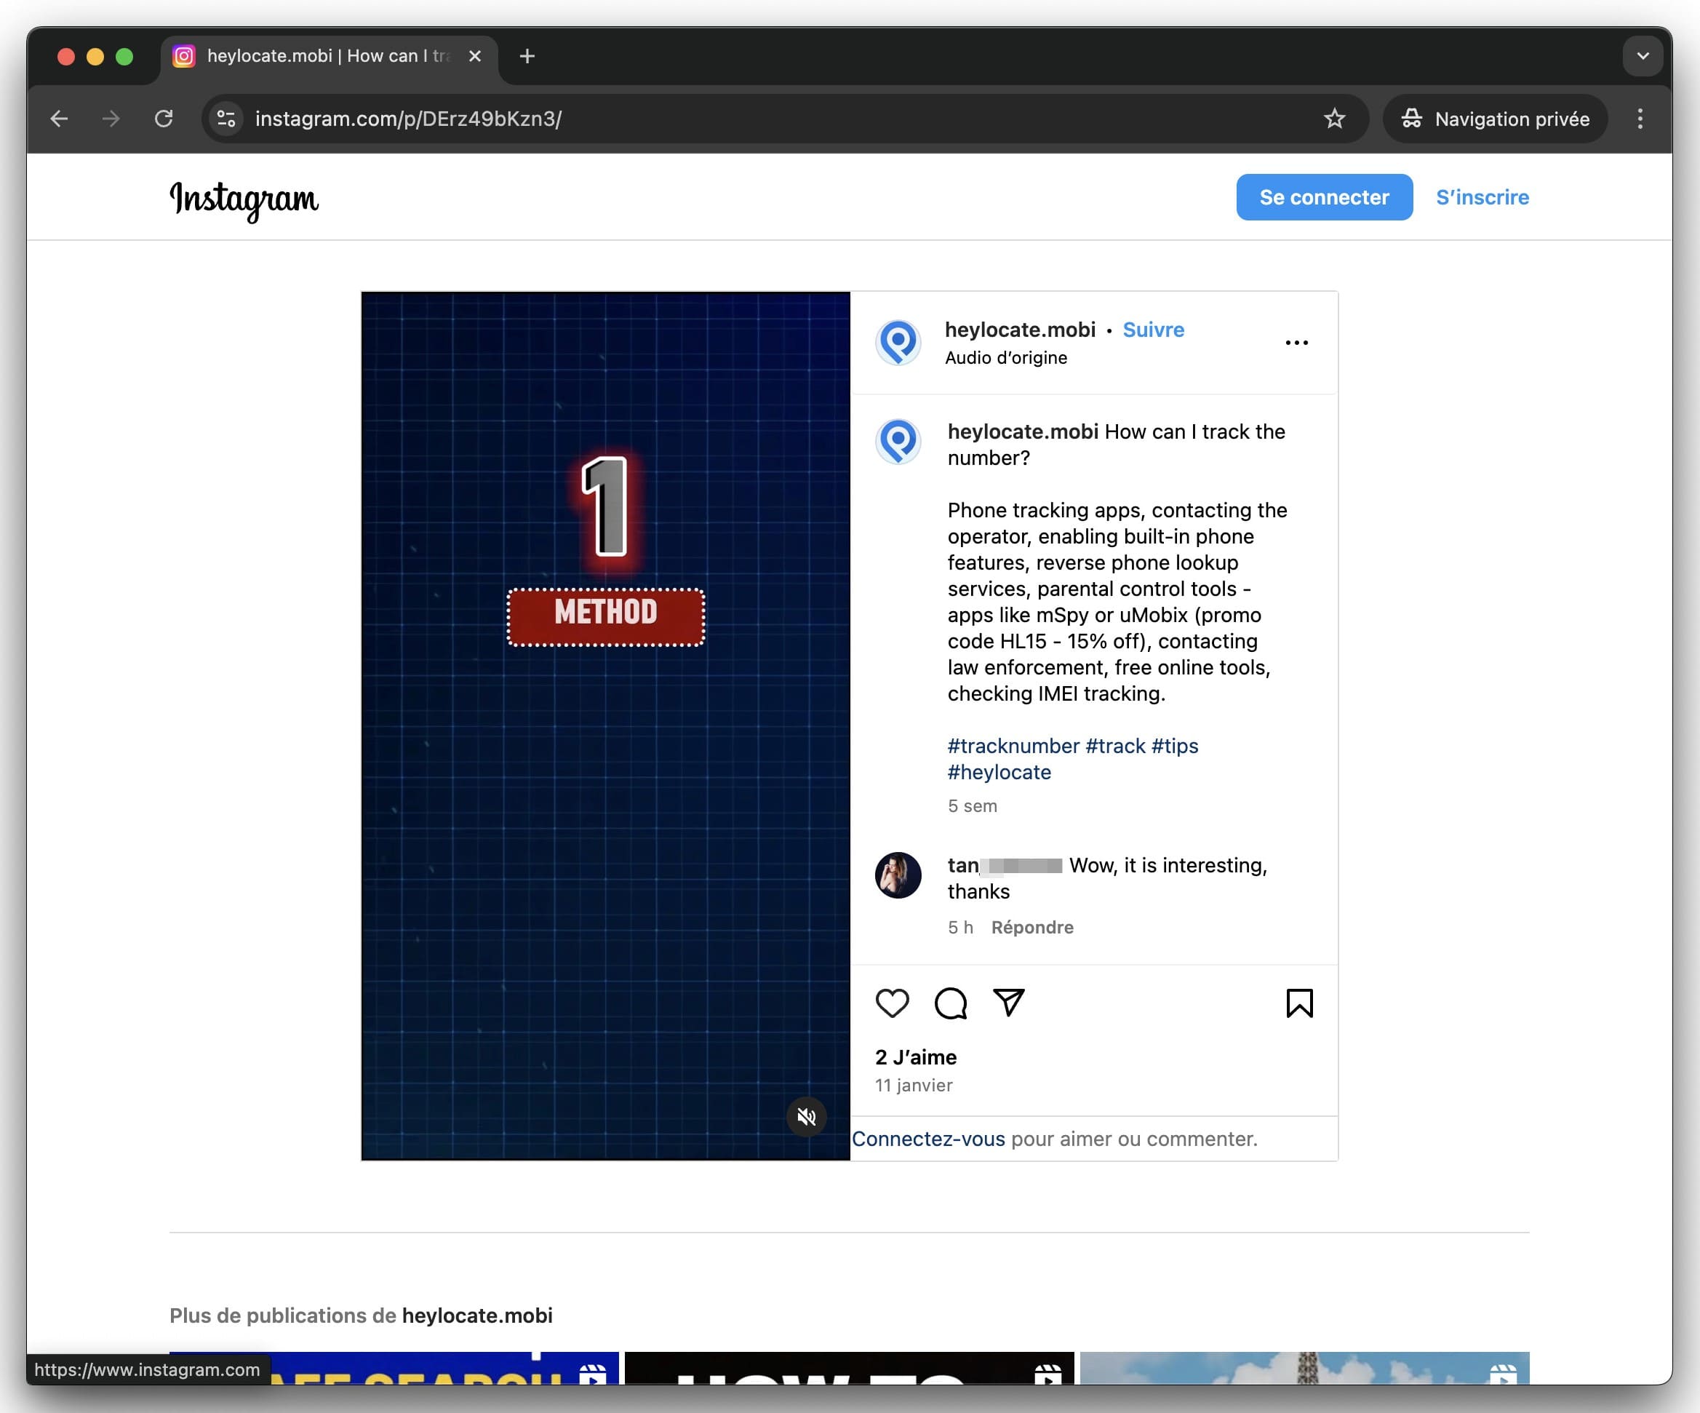1700x1413 pixels.
Task: Open a new browser tab
Action: [x=527, y=56]
